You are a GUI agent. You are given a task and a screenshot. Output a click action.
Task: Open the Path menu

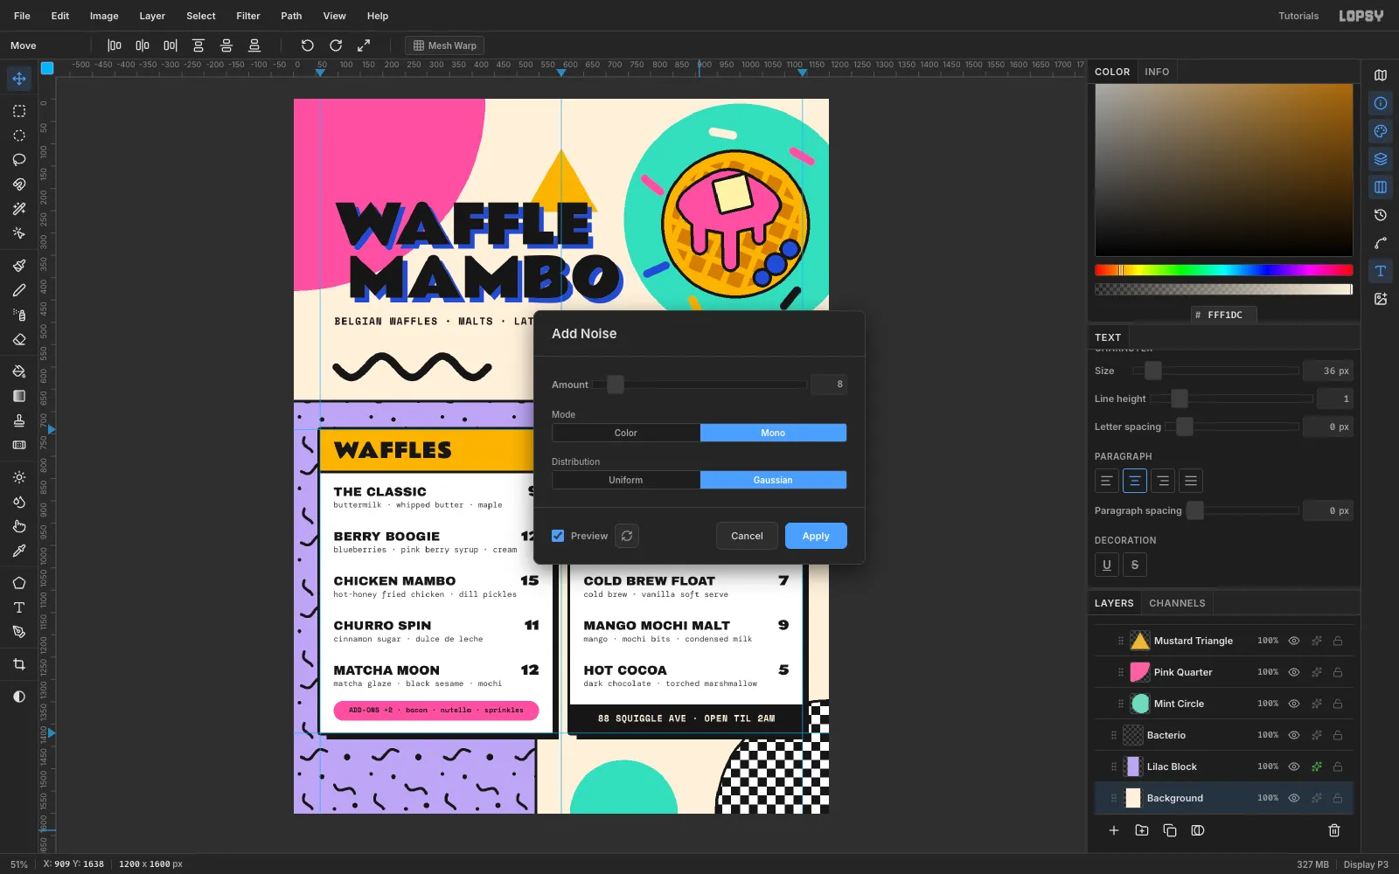pos(291,16)
